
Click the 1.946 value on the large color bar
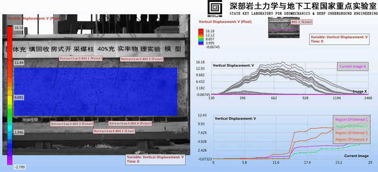coord(18,132)
